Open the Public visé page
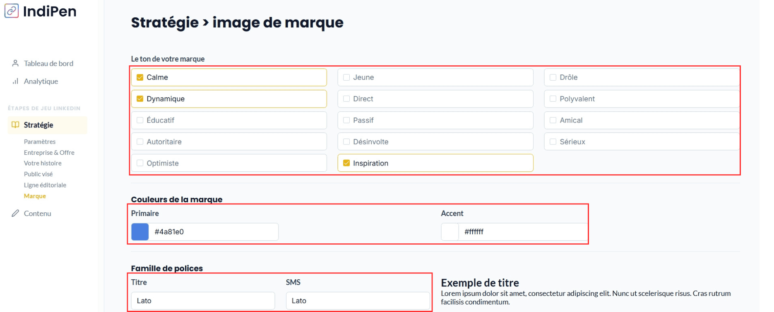This screenshot has height=312, width=774. pyautogui.click(x=38, y=174)
